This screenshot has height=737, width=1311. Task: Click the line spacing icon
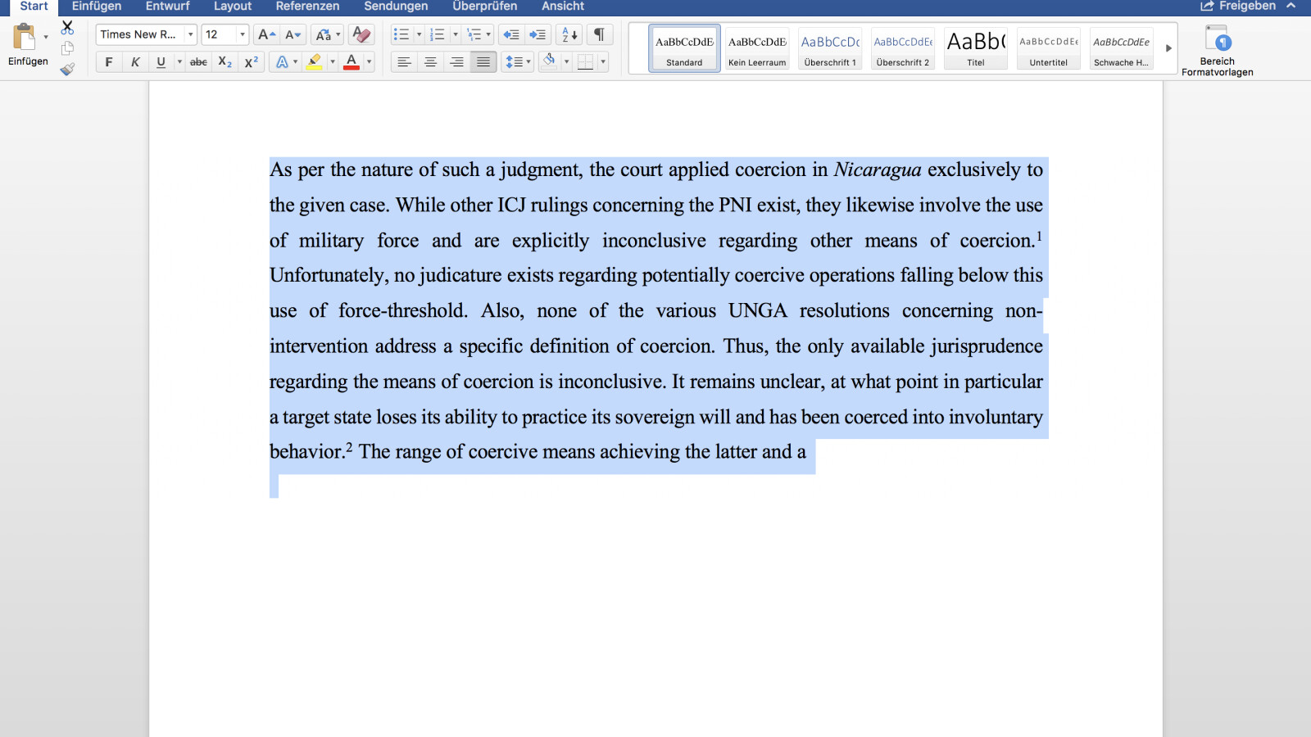pyautogui.click(x=514, y=62)
